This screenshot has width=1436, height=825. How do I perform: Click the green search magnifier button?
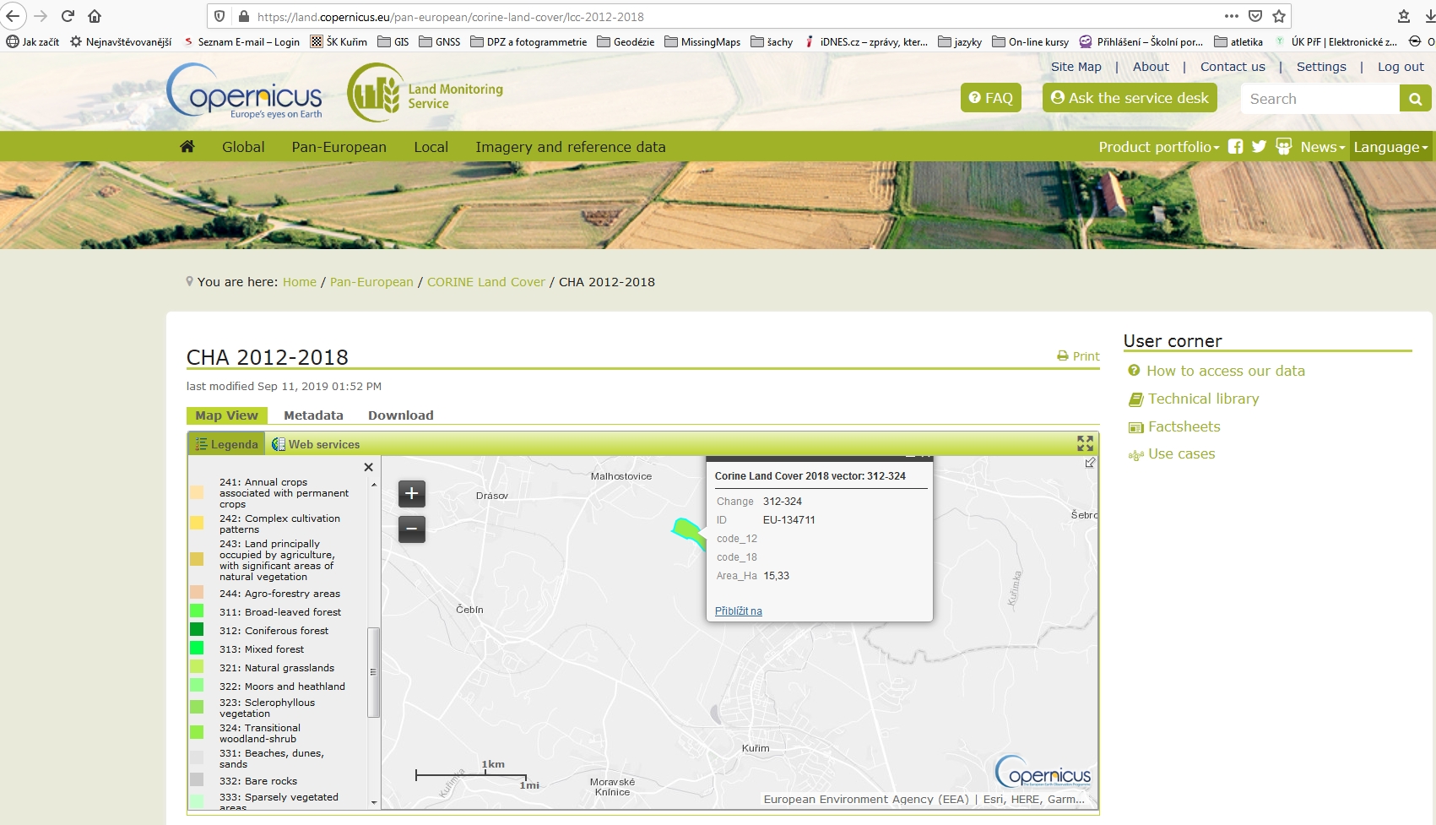click(1415, 99)
